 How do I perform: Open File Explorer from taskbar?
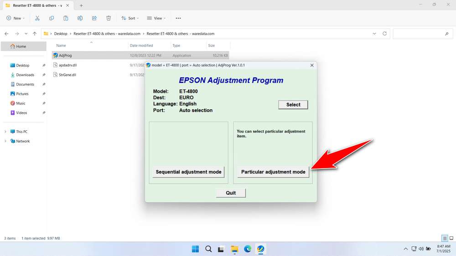tap(234, 249)
